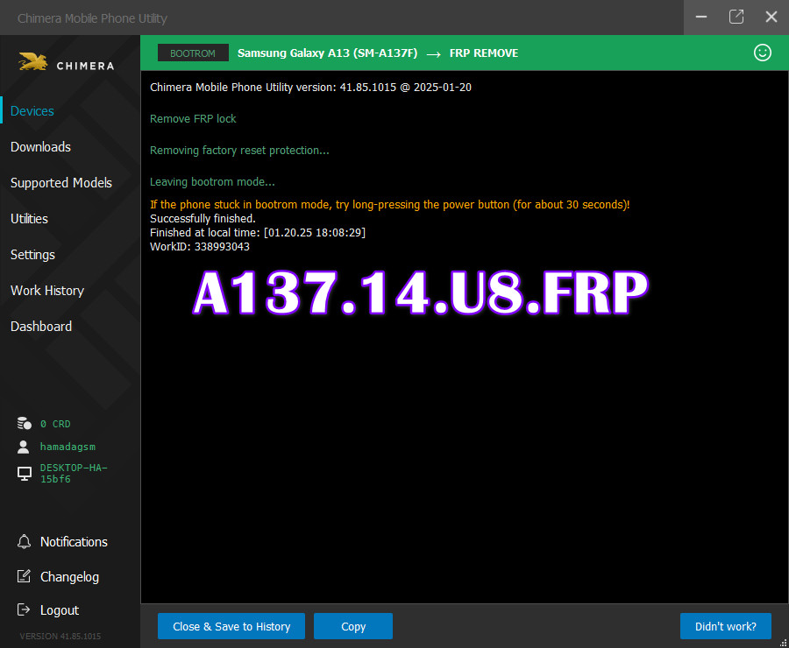Screen dimensions: 789x648
Task: Click the desktop computer icon
Action: (x=25, y=474)
